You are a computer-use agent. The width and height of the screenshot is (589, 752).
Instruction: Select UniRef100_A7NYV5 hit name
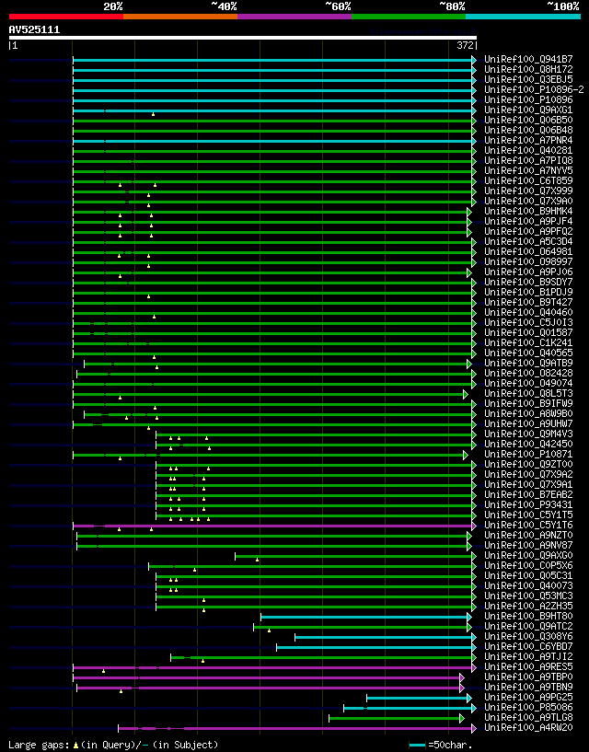pyautogui.click(x=528, y=170)
